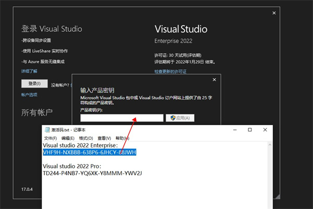Image resolution: width=313 pixels, height=209 pixels.
Task: Click the Notepad title bar file icon
Action: [47, 130]
